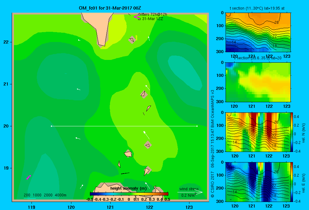Open the temperature section plot at lat=19.95
Screen dimensions: 309x210
[258, 32]
